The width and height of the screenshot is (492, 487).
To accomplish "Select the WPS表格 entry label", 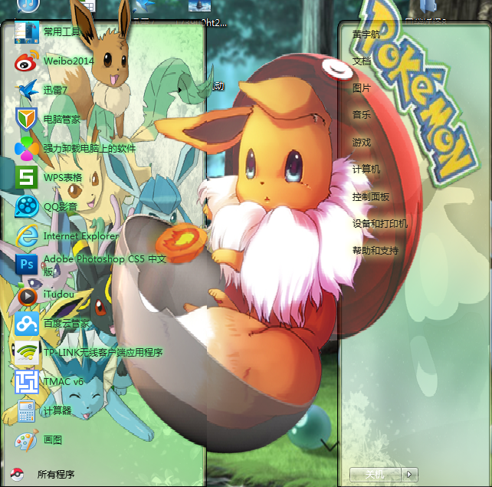I will (63, 177).
